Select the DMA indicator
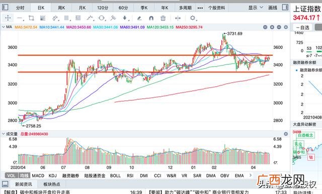Image resolution: width=322 pixels, height=194 pixels. pyautogui.click(x=211, y=175)
